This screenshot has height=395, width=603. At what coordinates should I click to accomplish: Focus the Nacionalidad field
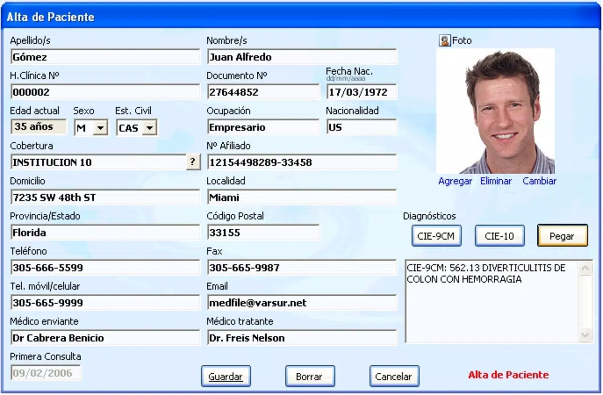click(x=362, y=127)
